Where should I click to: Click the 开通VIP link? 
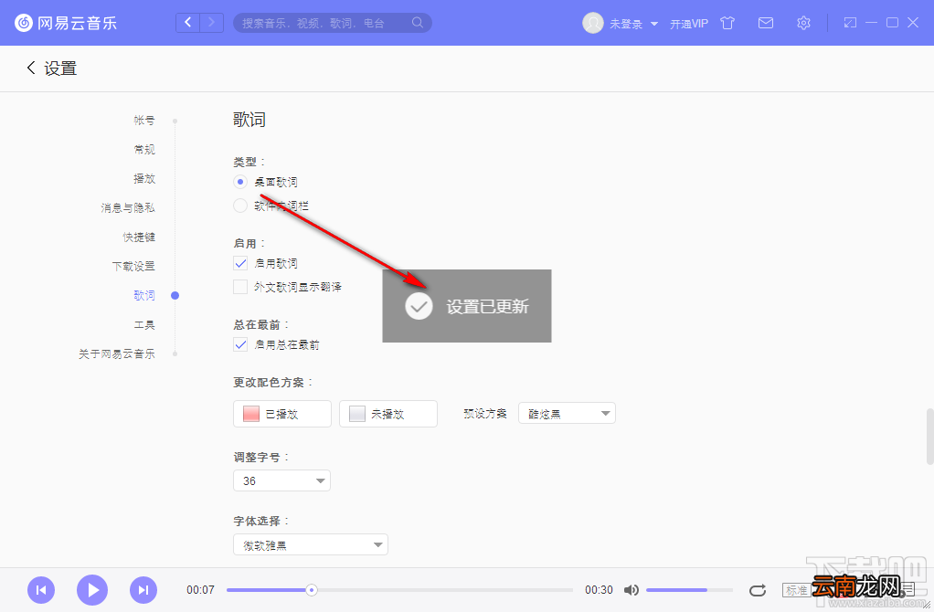coord(689,24)
